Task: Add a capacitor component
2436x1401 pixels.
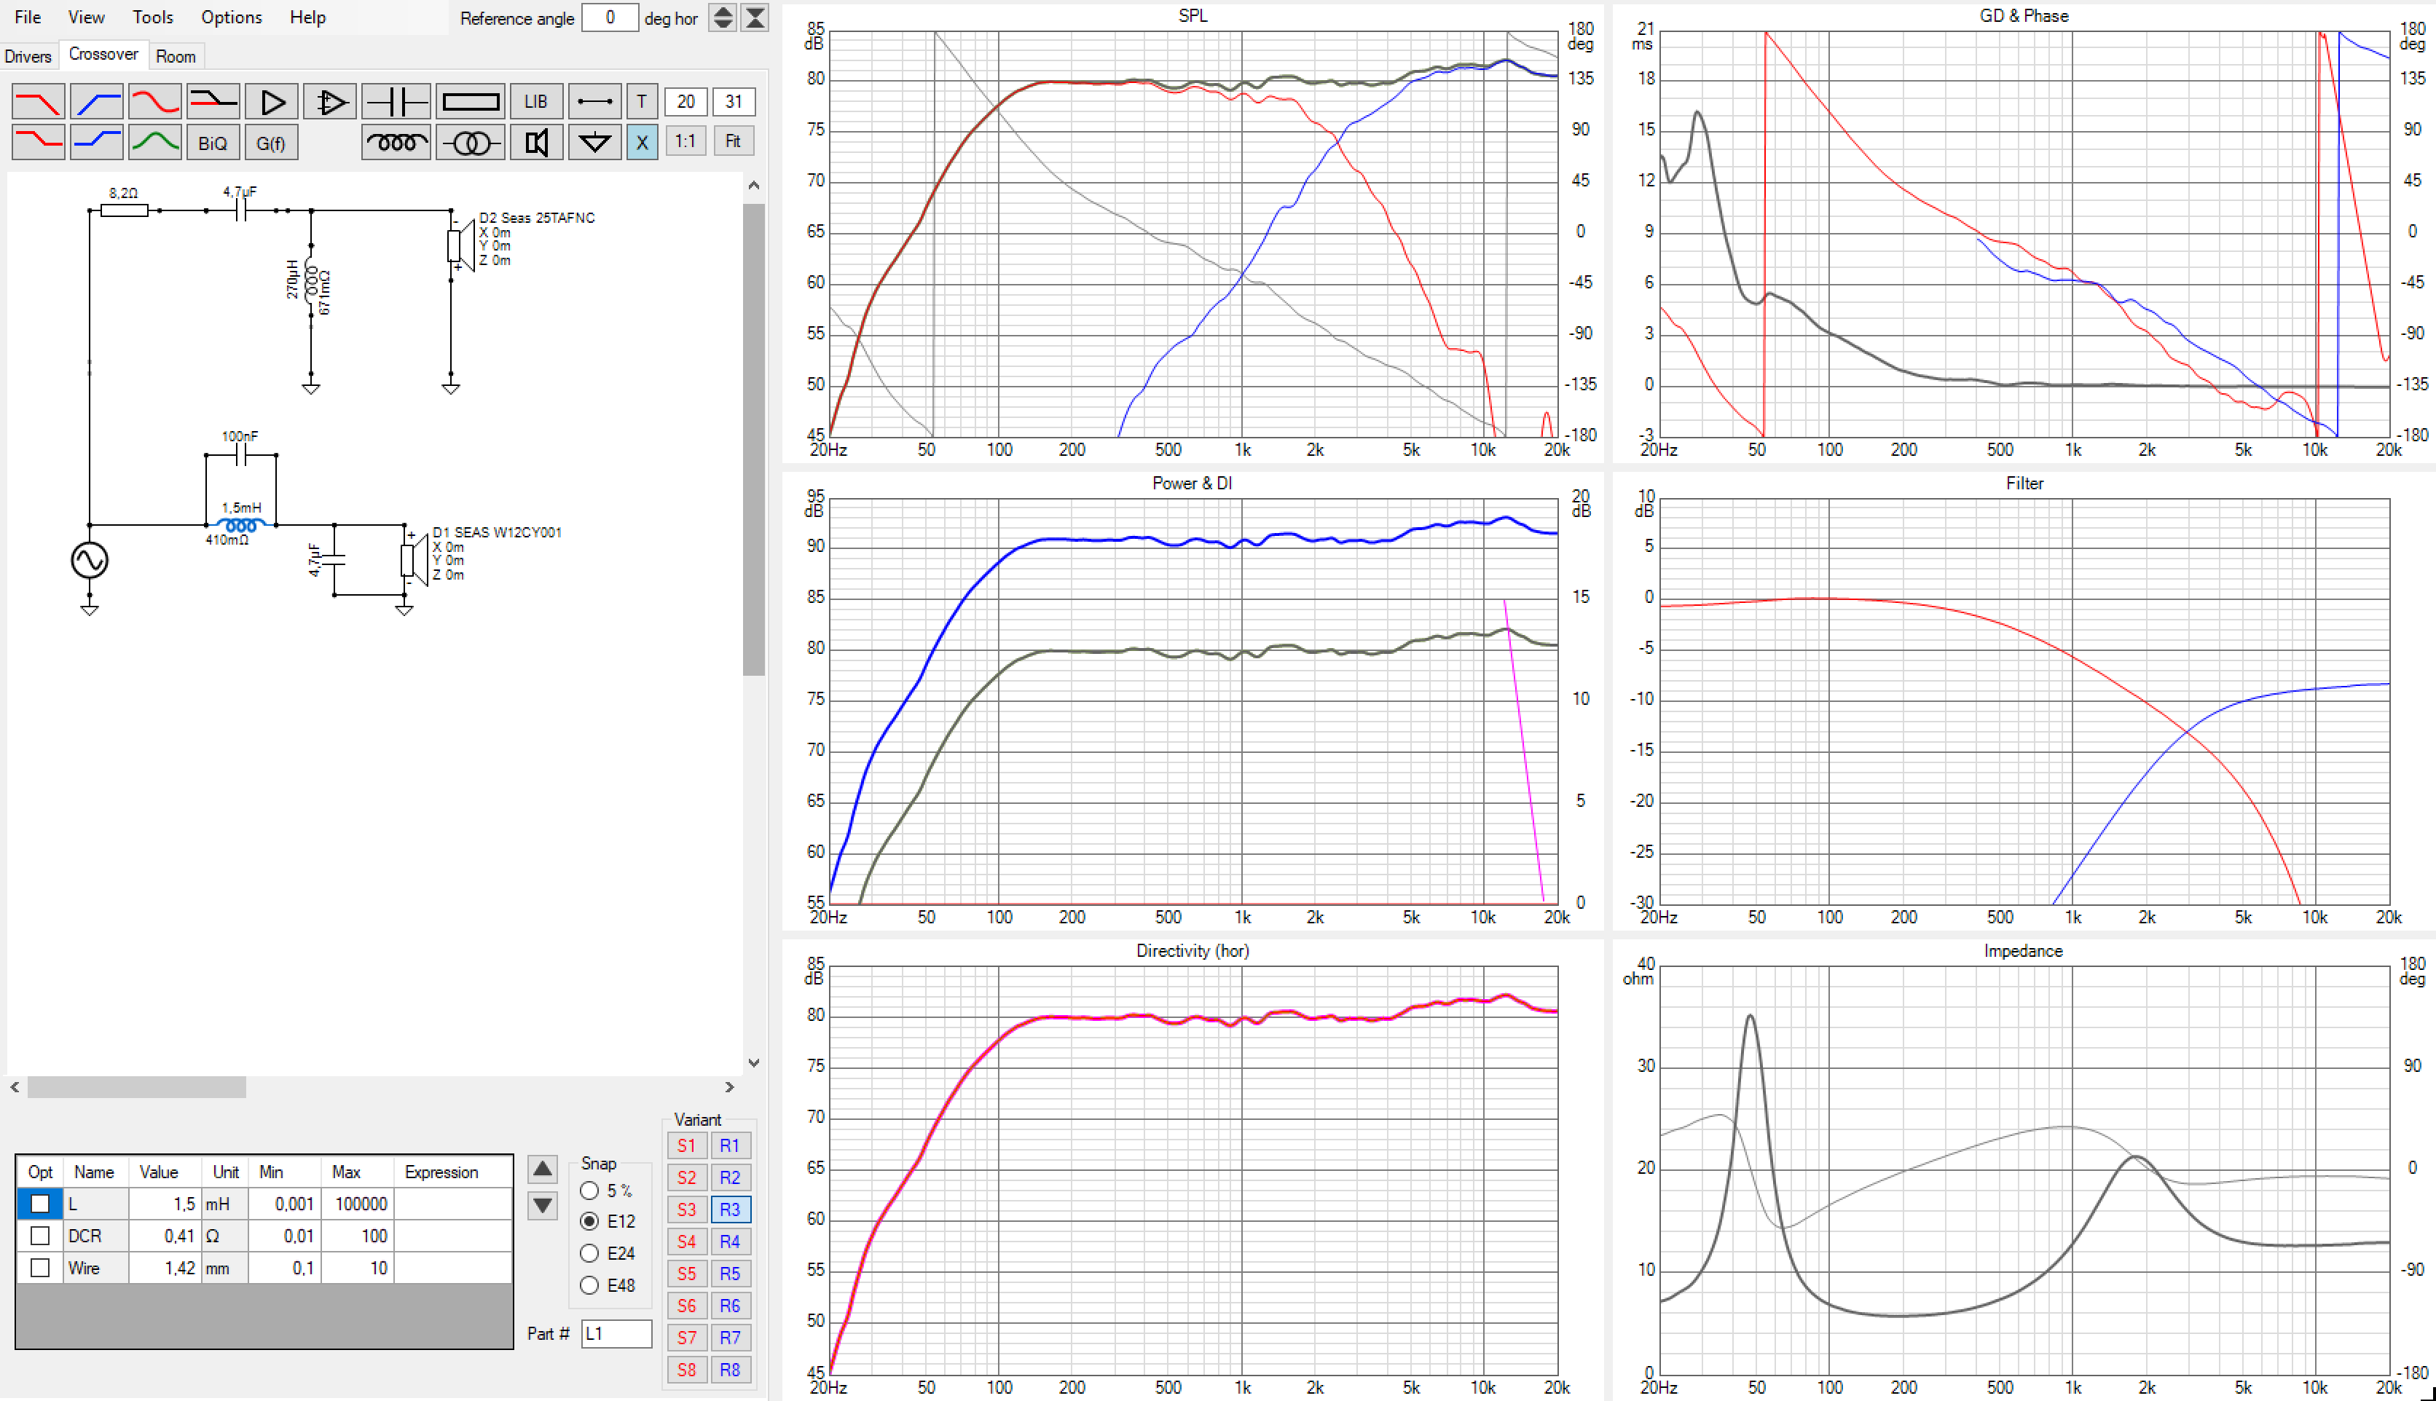Action: coord(396,101)
